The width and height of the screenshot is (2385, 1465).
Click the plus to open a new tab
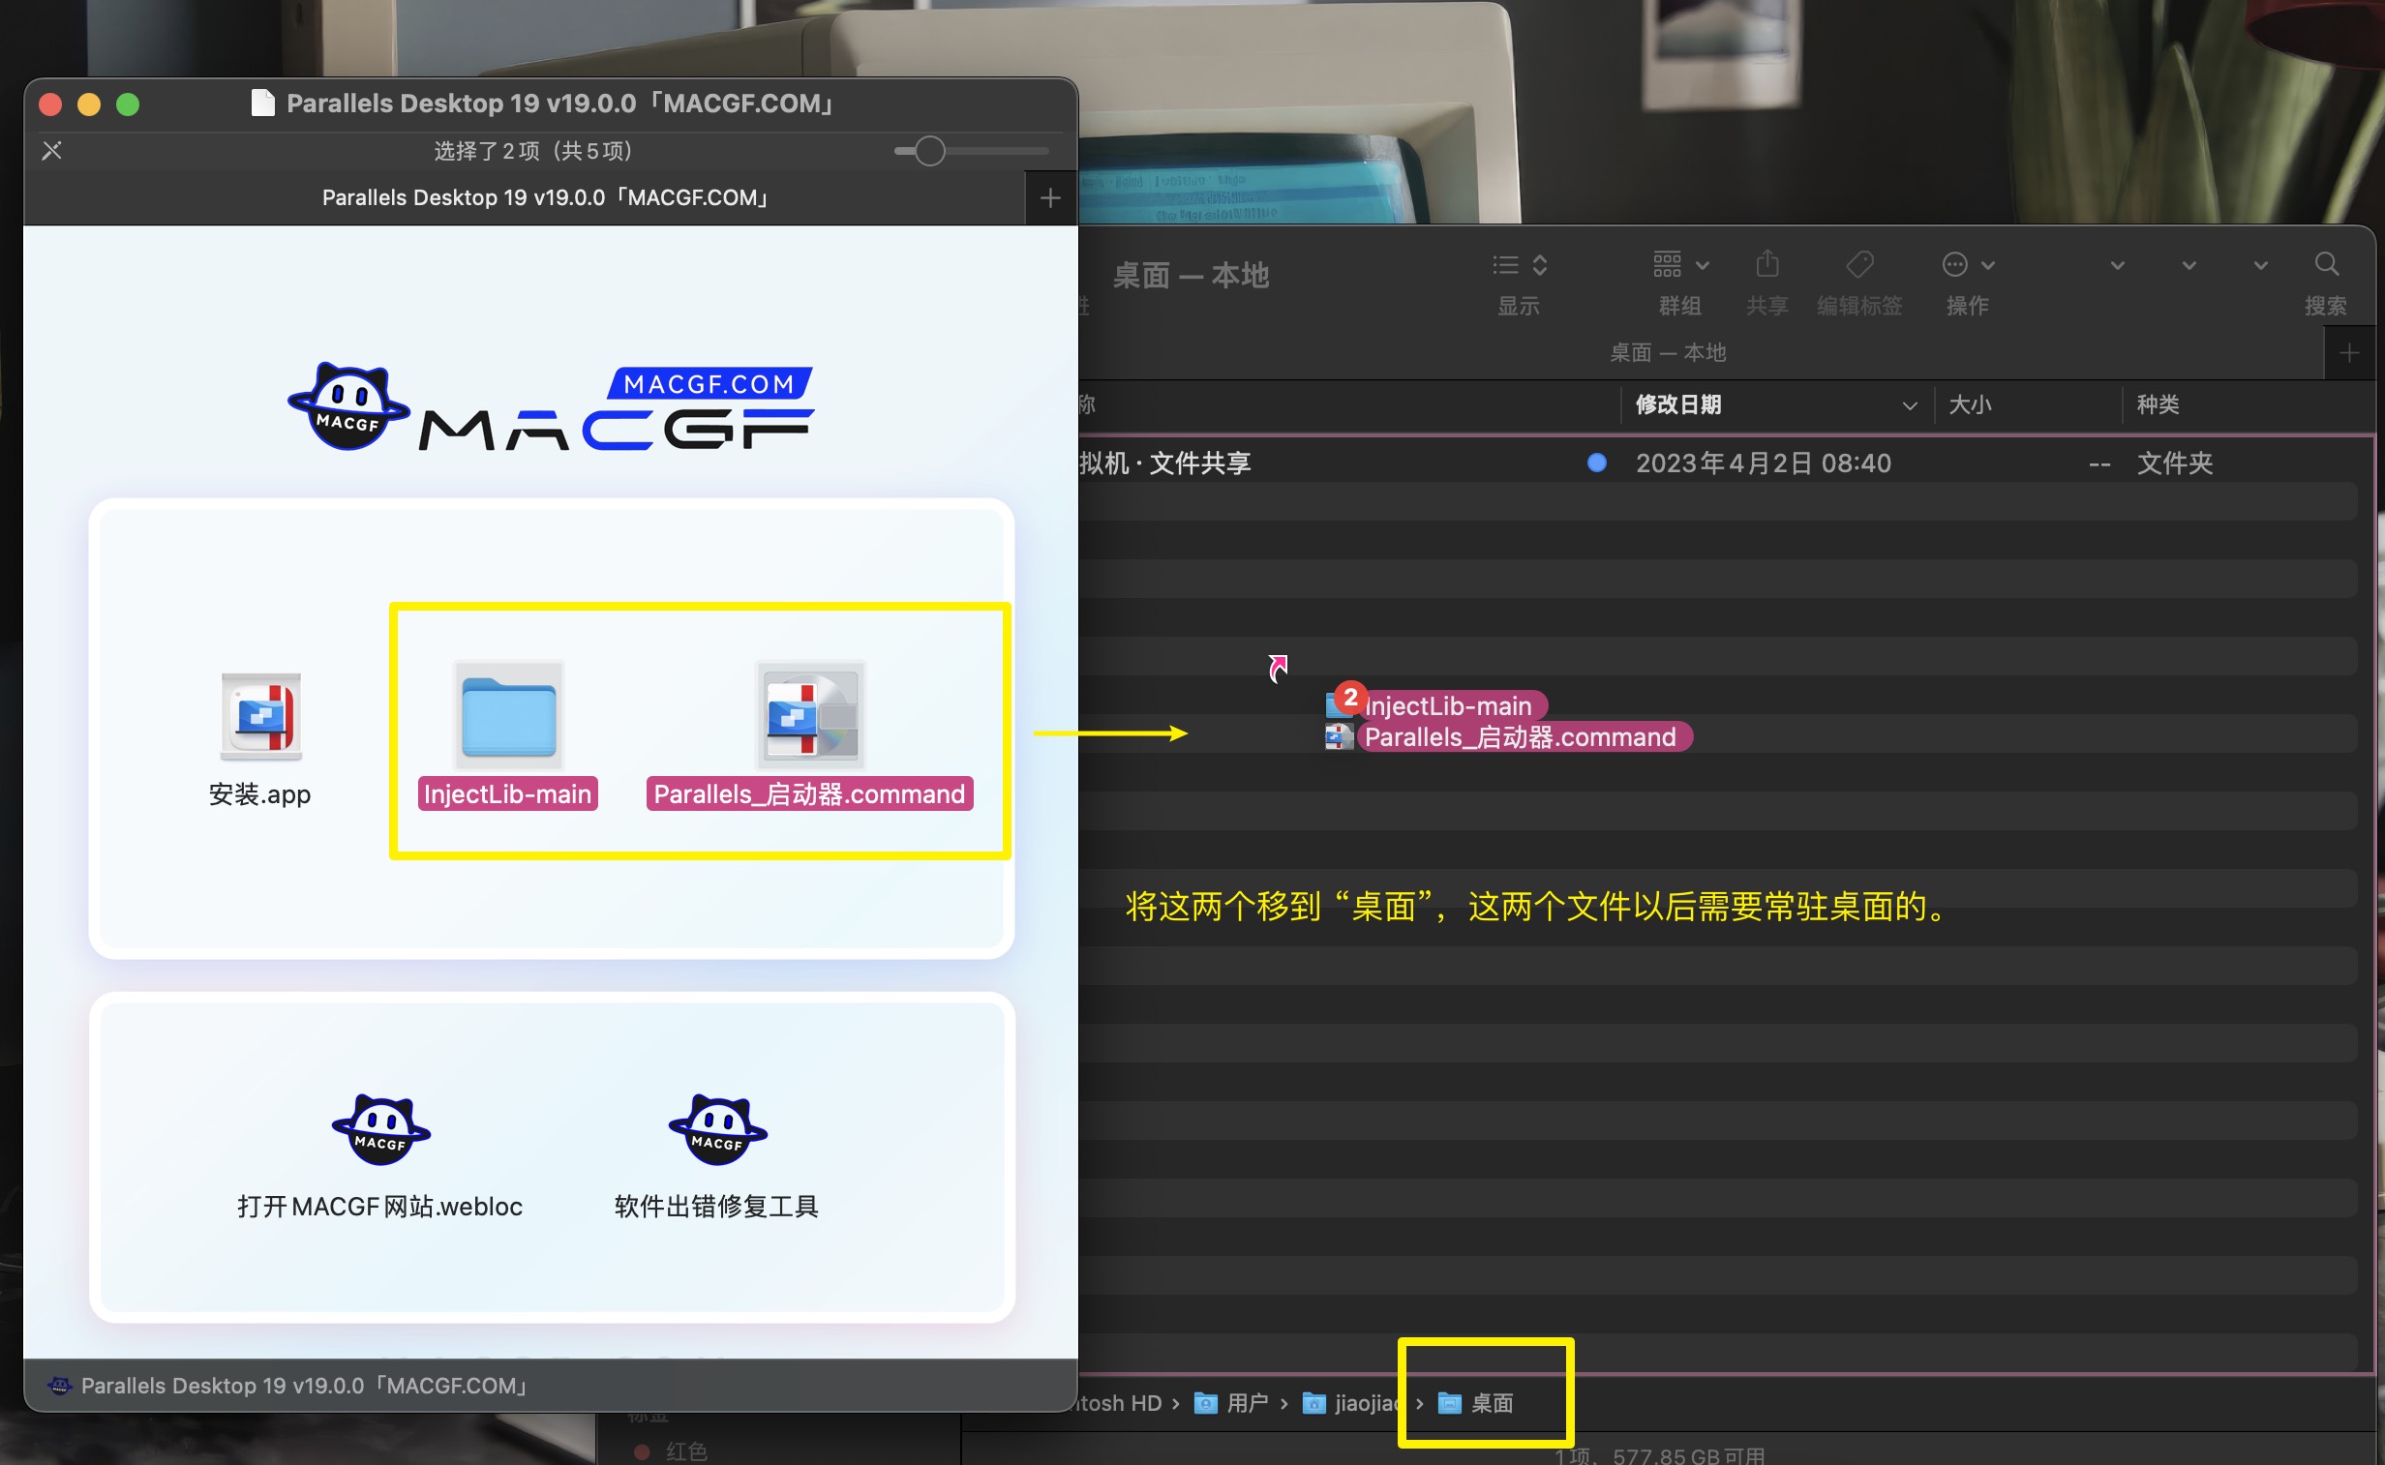pyautogui.click(x=1050, y=197)
